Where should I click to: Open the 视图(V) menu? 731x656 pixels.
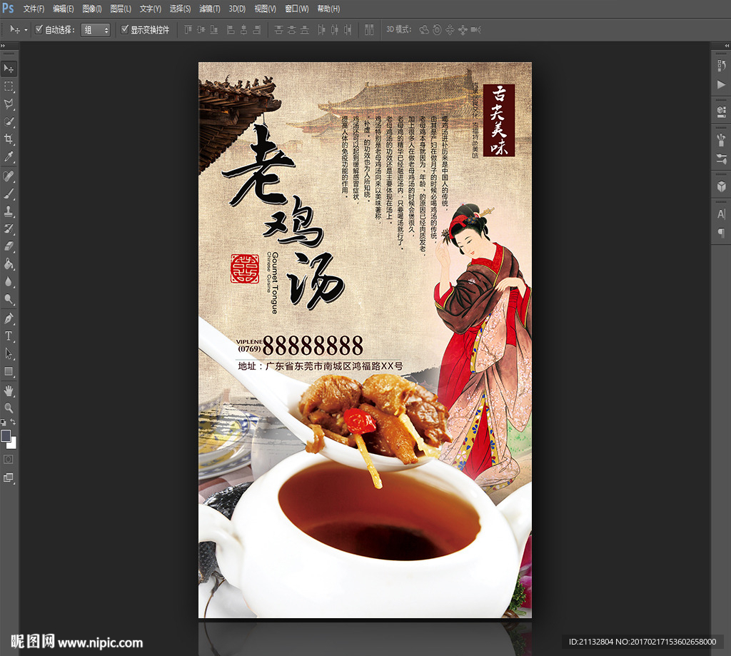[x=265, y=9]
